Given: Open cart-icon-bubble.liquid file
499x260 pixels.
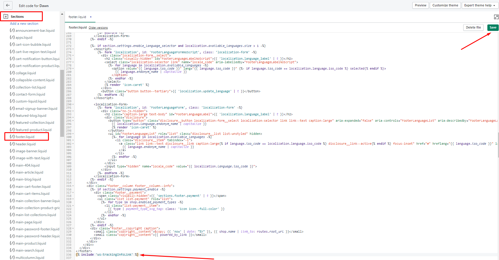Looking at the screenshot, I should click(33, 45).
